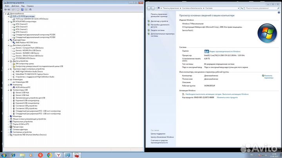Click the Refresh button beside address bar

242,8
